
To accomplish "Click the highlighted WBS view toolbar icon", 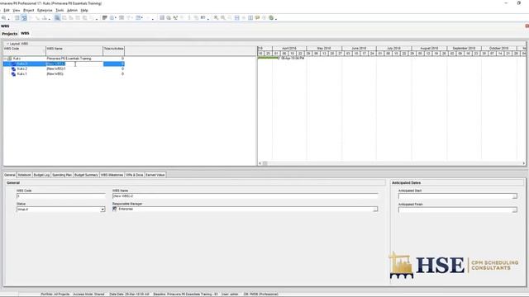I will coord(24,17).
